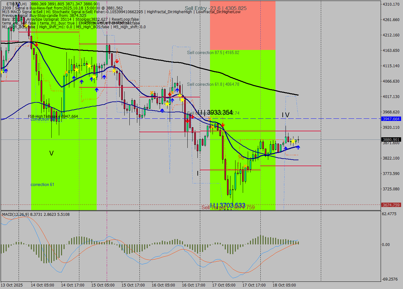Click the red sell arrow near the chart peak
Screen dimensions: 403x289
pyautogui.click(x=37, y=45)
